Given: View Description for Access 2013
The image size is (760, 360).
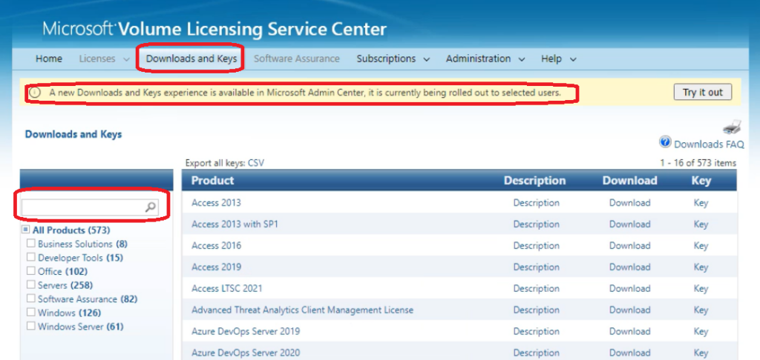Looking at the screenshot, I should [536, 203].
